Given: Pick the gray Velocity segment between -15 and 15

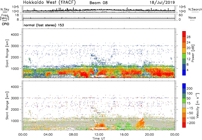Looking at the screenshot, I should (184, 105).
